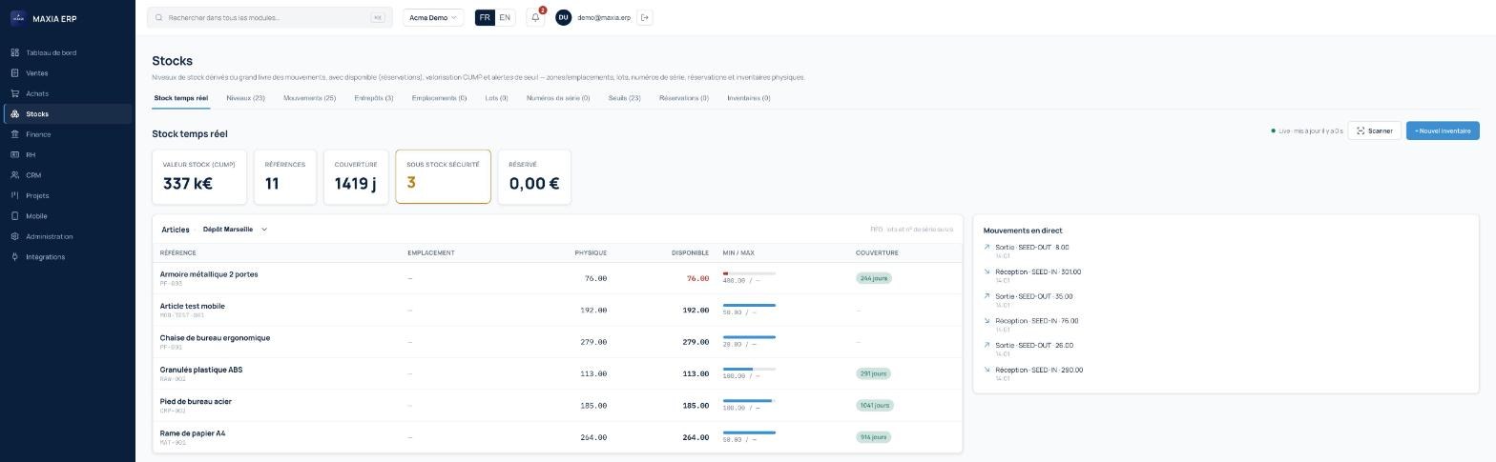Click the 914 jours coverage badge
Viewport: 1496px width, 462px height.
coord(874,437)
